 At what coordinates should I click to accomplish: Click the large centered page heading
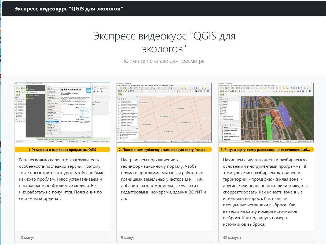164,42
